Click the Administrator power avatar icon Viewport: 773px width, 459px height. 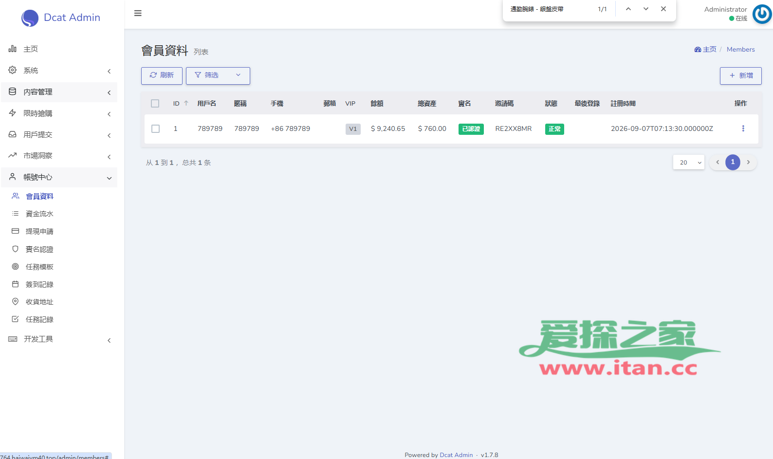coord(762,14)
